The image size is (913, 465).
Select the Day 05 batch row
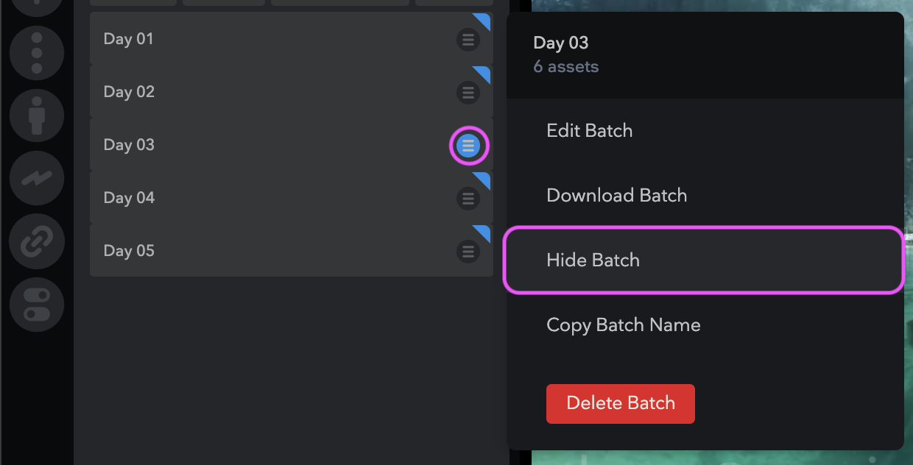click(x=292, y=251)
